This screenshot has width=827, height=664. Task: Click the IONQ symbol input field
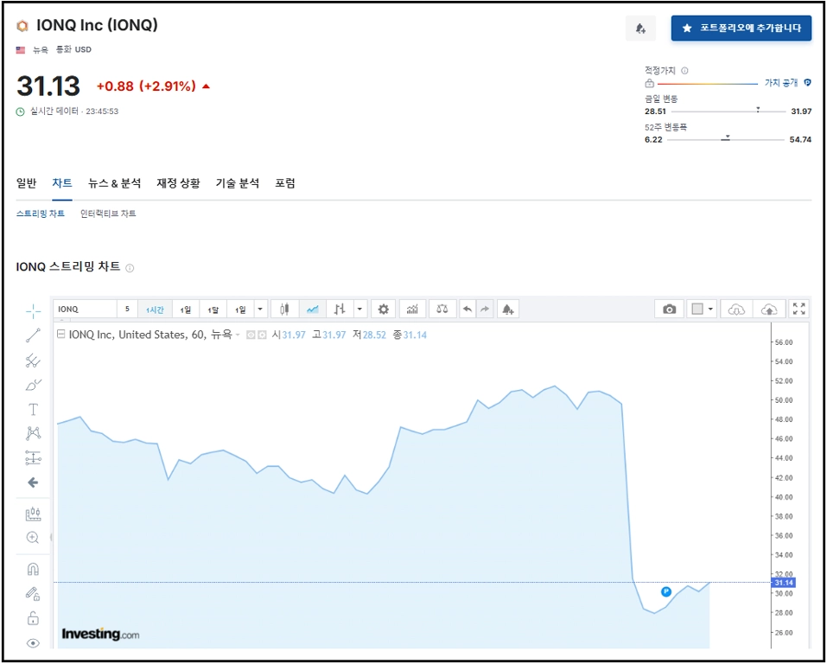click(x=86, y=310)
